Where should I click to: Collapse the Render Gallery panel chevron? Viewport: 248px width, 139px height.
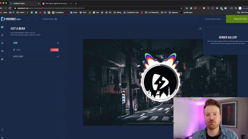click(x=200, y=29)
